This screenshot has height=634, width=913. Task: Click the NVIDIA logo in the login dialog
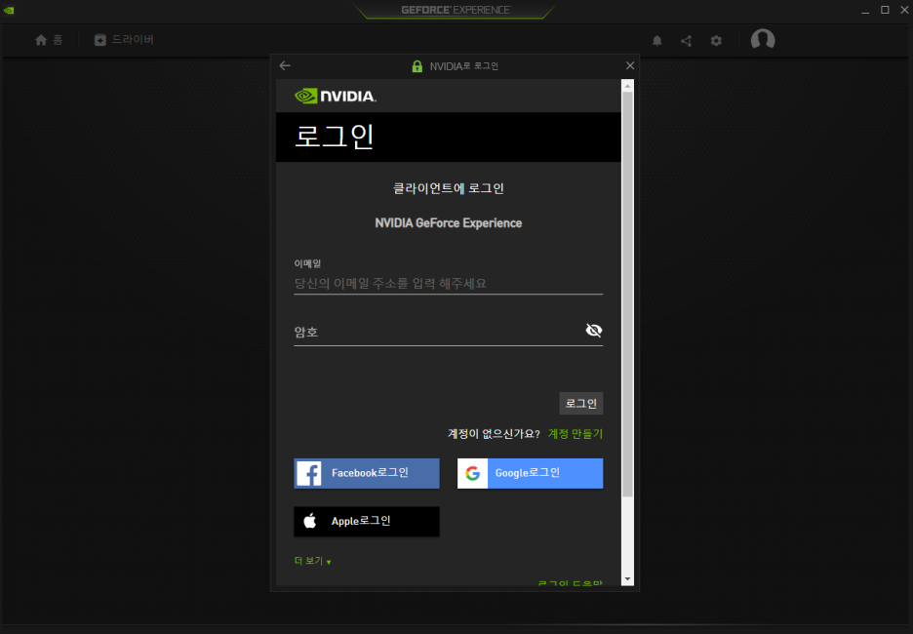point(336,96)
